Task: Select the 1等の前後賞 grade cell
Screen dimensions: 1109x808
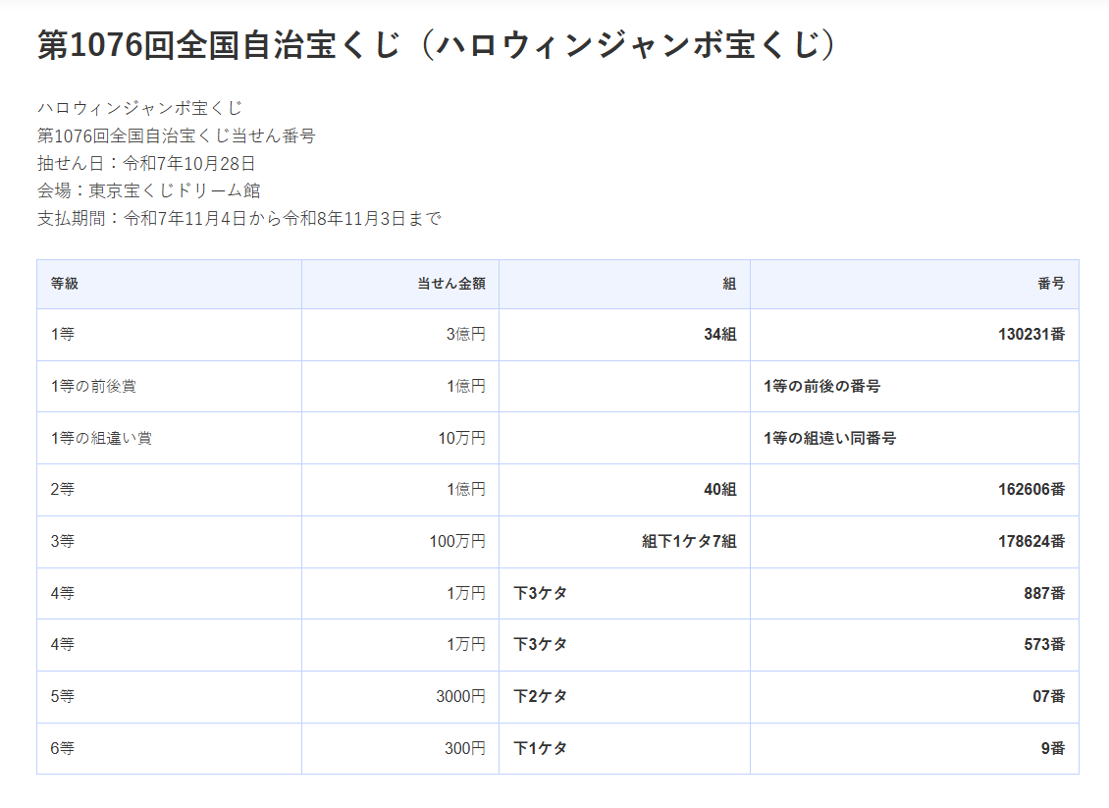Action: coord(93,386)
